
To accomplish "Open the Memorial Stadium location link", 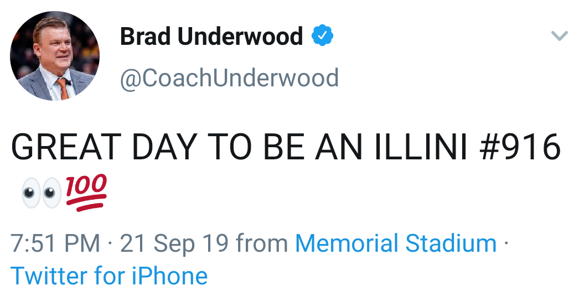I will point(396,243).
